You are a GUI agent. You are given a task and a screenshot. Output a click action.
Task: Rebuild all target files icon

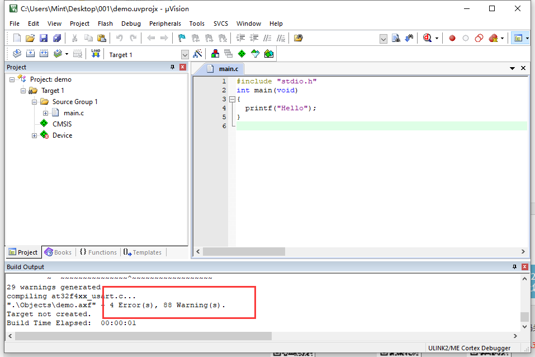pyautogui.click(x=44, y=54)
